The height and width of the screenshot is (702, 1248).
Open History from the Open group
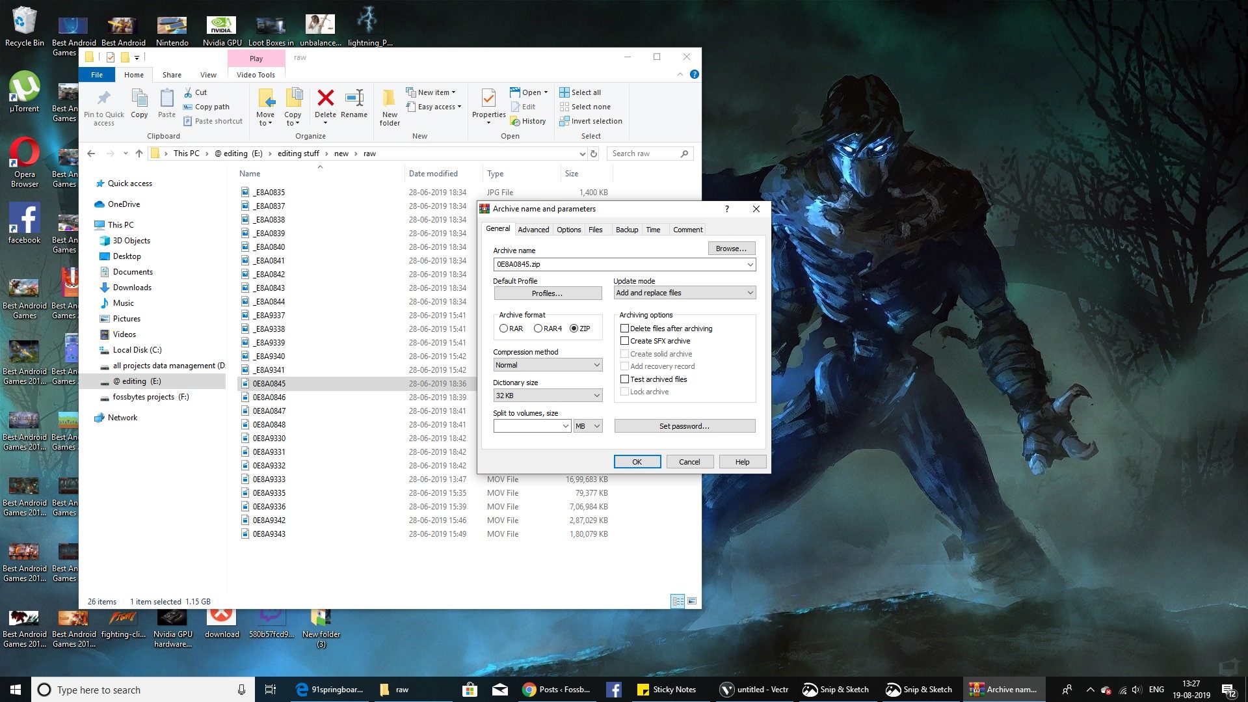tap(529, 121)
